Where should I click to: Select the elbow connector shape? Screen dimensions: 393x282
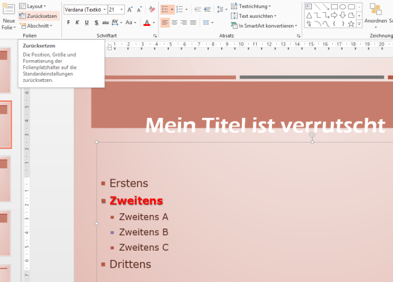(x=317, y=15)
